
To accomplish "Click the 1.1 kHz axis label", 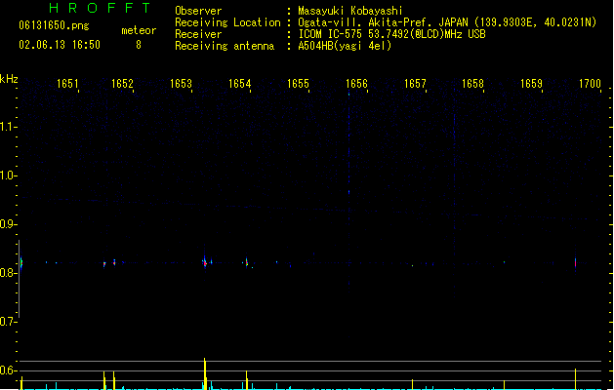I will tap(8, 127).
